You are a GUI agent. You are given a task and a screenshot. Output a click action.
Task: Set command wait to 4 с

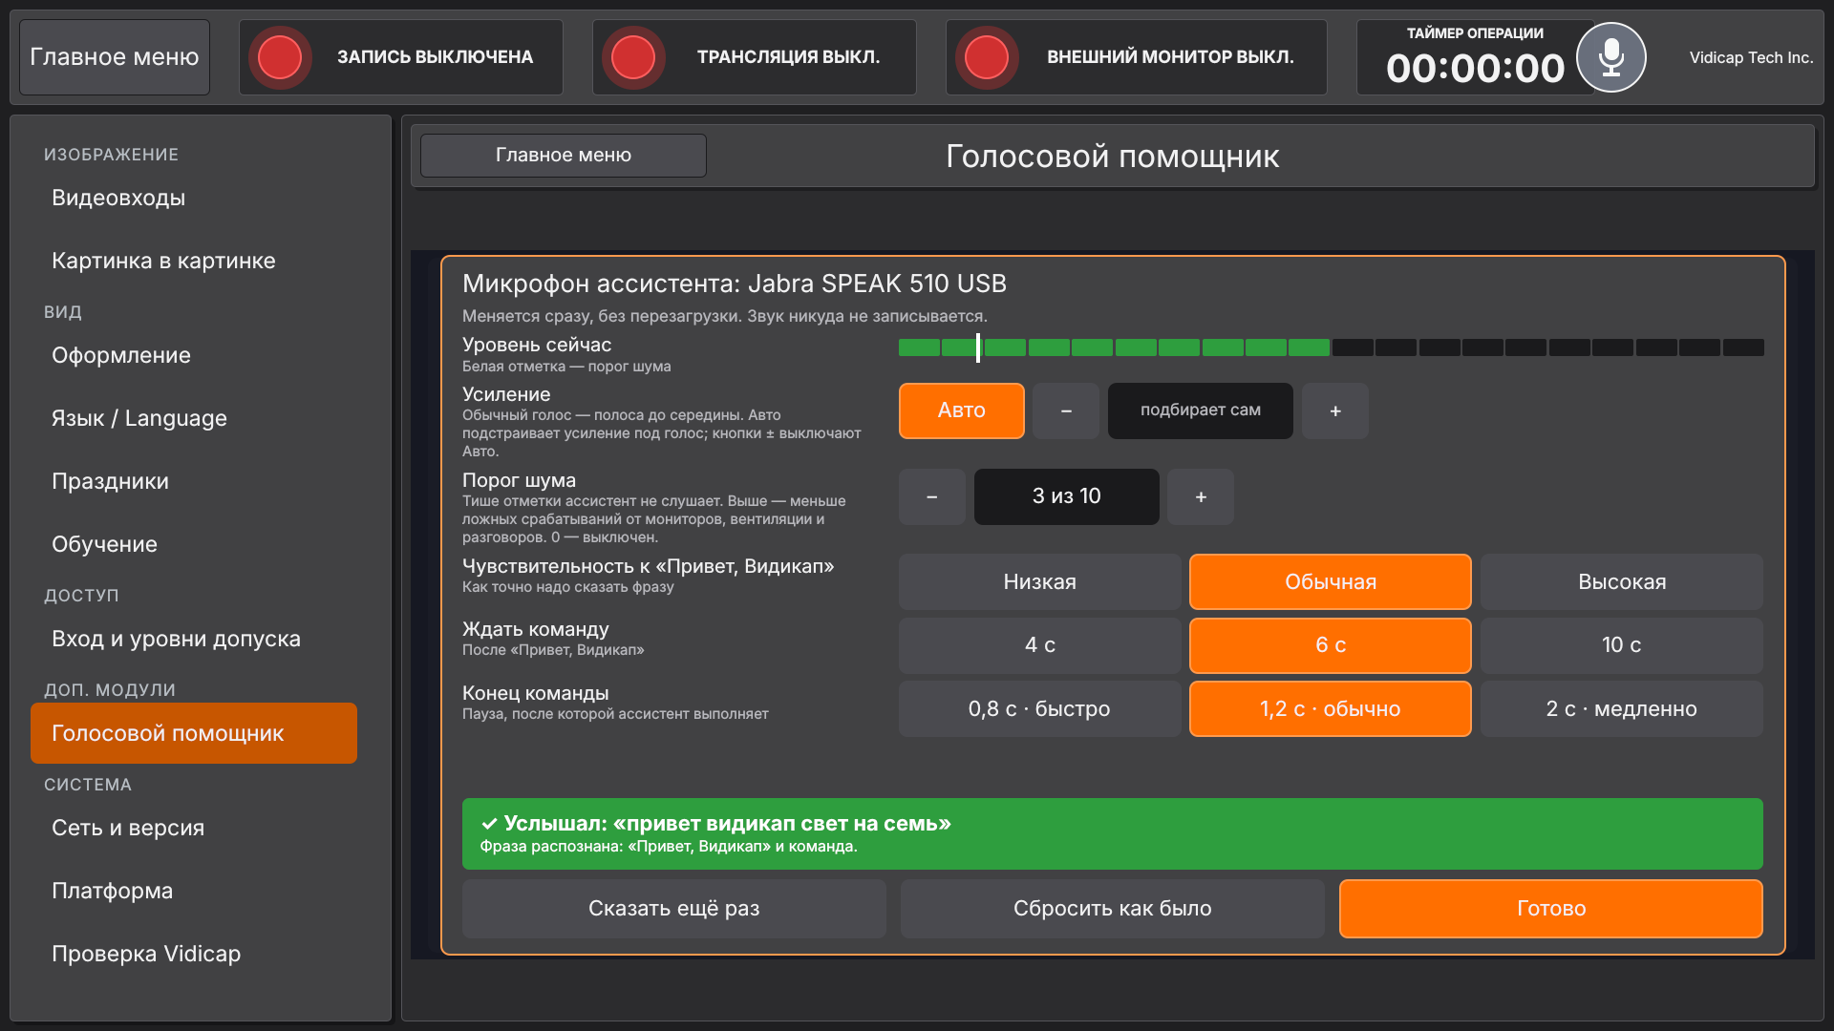point(1040,645)
